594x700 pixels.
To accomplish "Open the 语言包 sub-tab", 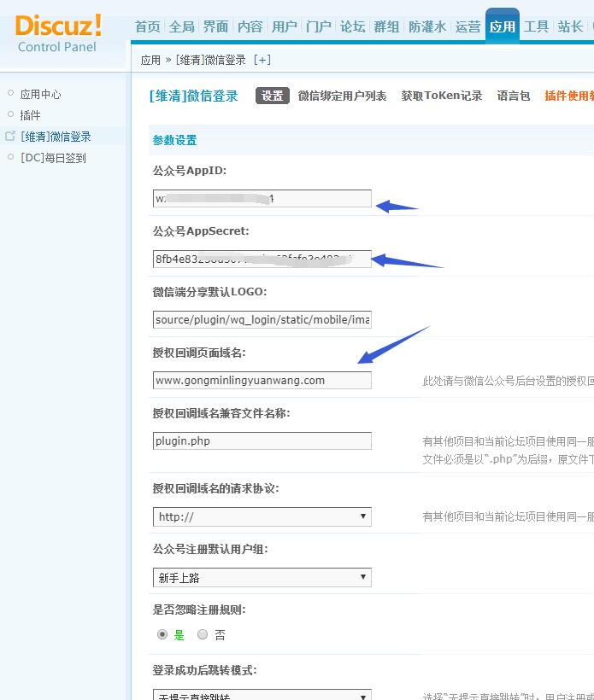I will pyautogui.click(x=514, y=96).
